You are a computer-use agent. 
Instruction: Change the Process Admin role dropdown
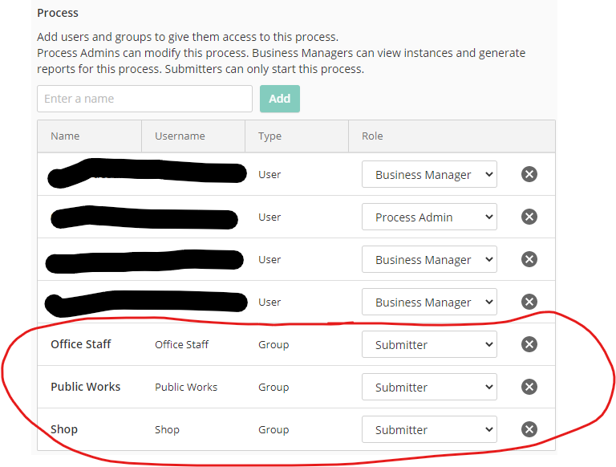[x=429, y=217]
